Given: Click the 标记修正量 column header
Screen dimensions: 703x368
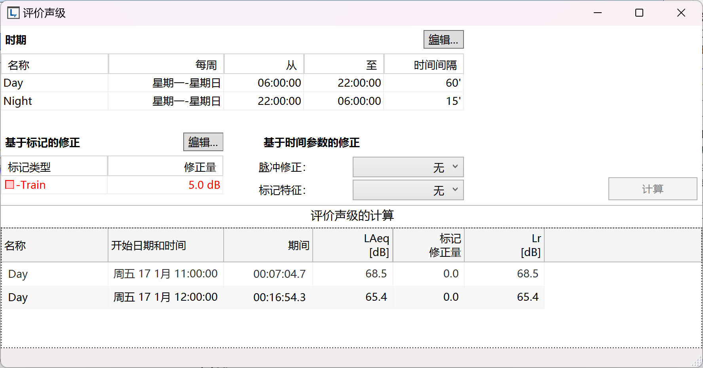Looking at the screenshot, I should (429, 245).
